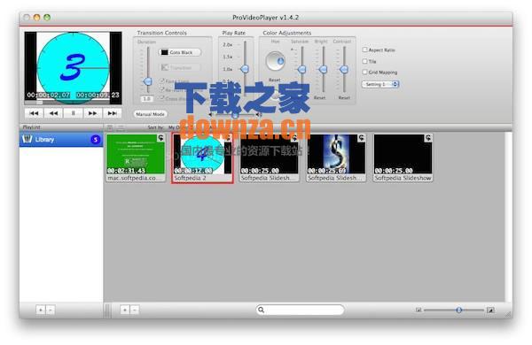
Task: Remove a clip with library minus button
Action: 135,310
